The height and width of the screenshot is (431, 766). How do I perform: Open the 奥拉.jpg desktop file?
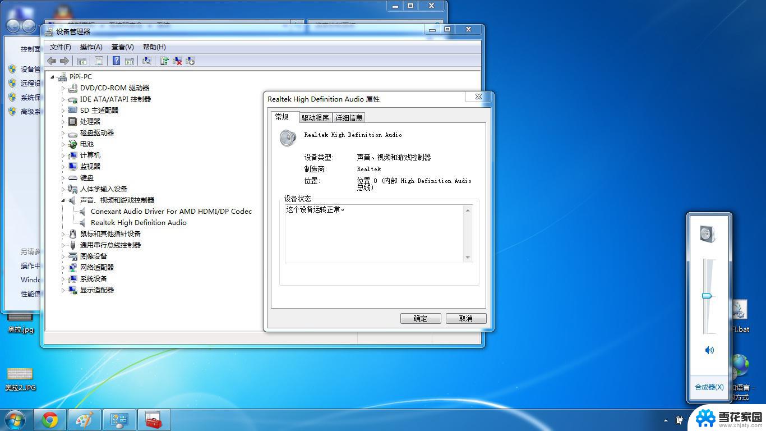[21, 323]
